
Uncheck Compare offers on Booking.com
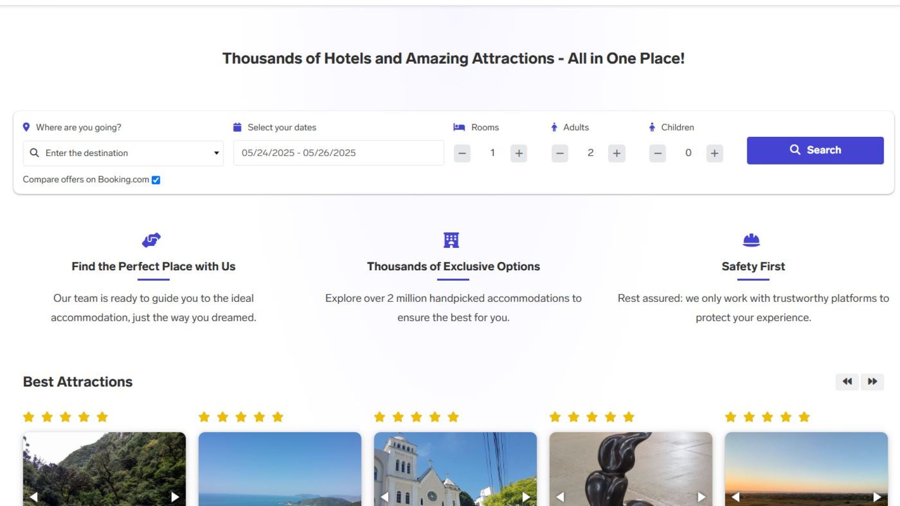pyautogui.click(x=156, y=180)
